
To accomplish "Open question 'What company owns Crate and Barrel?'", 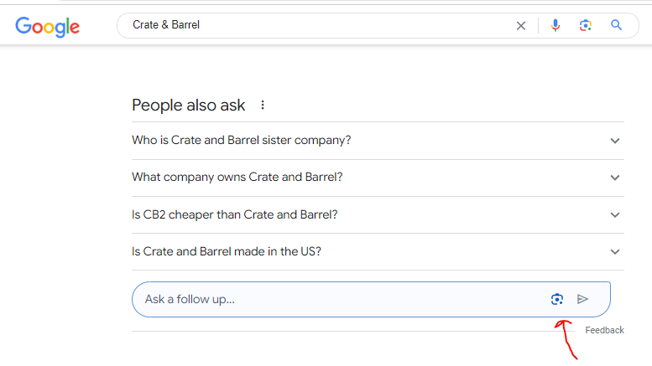I will [x=237, y=178].
